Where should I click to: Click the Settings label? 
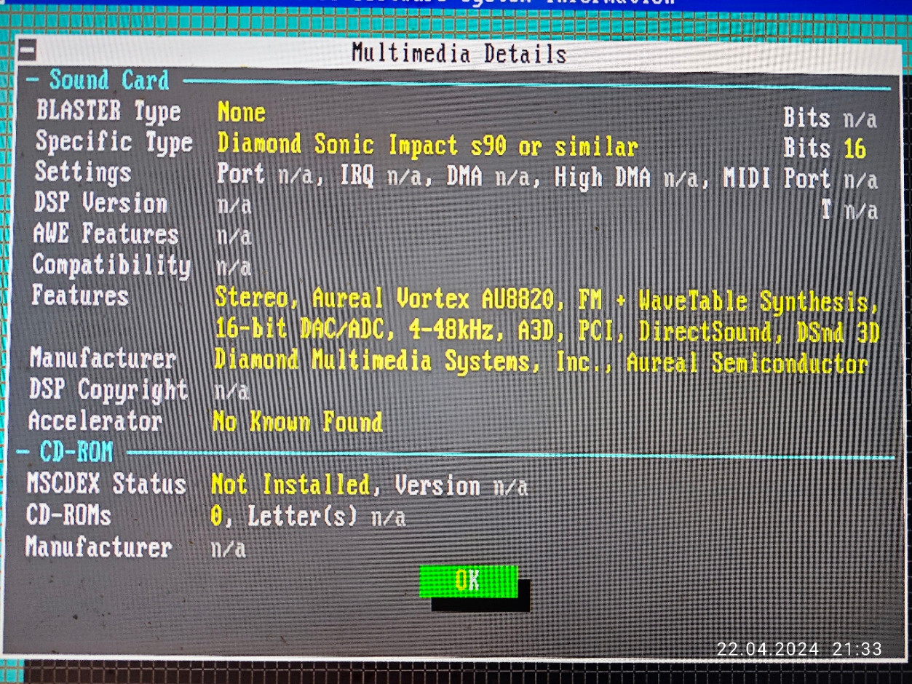(83, 172)
